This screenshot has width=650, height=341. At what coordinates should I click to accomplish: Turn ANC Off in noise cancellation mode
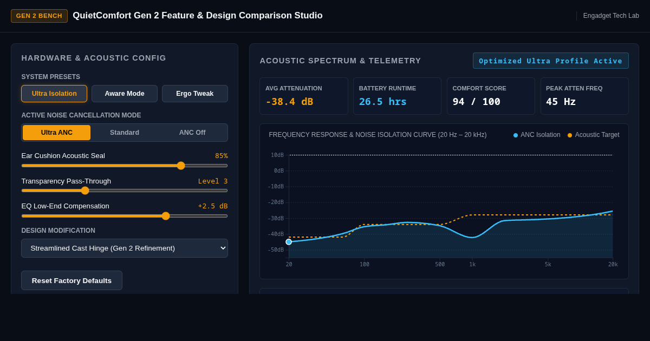[192, 133]
